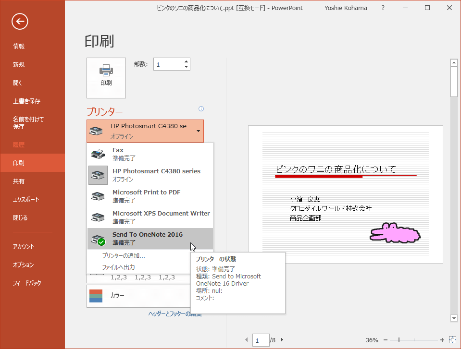This screenshot has height=349, width=461.
Task: Click the printer info icon
Action: click(x=201, y=108)
